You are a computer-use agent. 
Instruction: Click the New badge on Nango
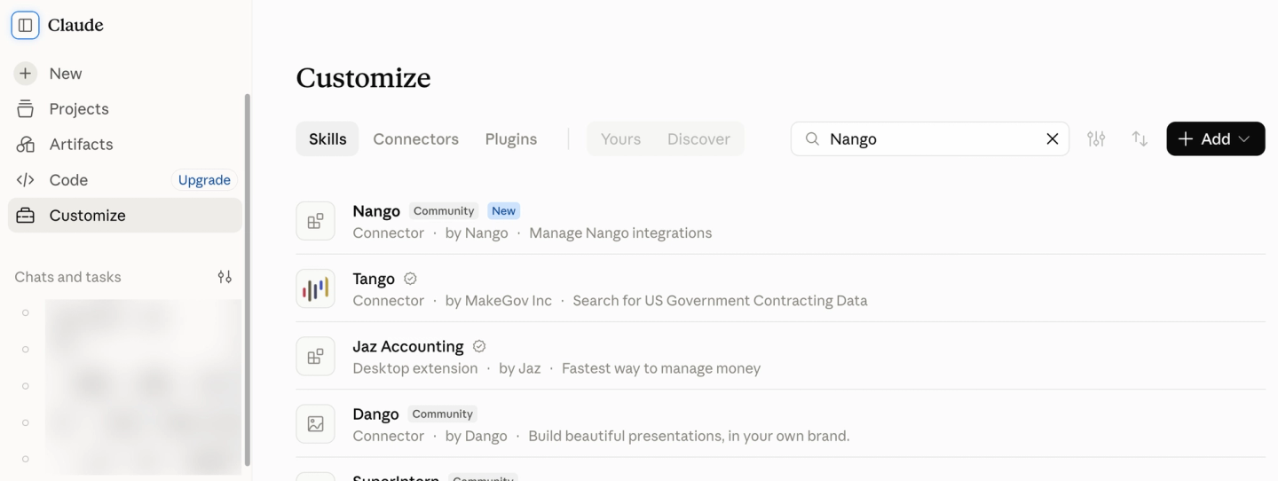(x=503, y=211)
